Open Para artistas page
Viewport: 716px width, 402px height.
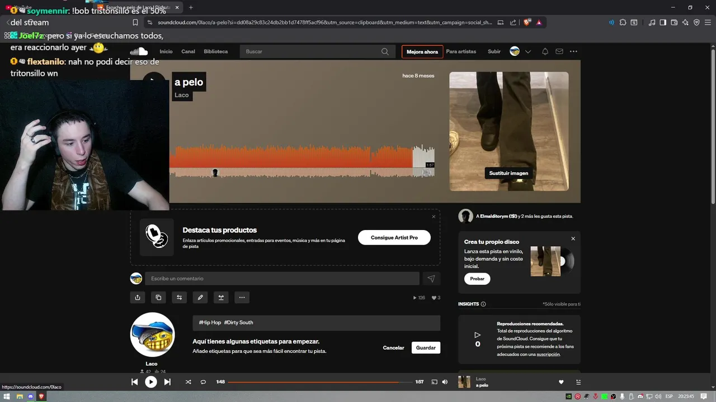[461, 51]
